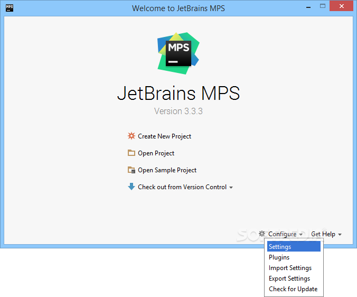Screen dimensions: 357x297
Task: Check out from Version Control
Action: tap(182, 187)
